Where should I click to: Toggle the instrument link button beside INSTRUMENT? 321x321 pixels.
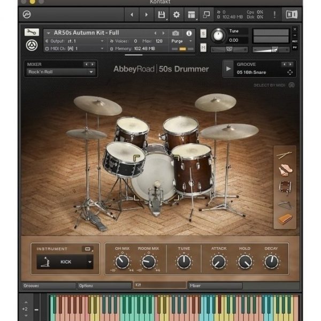(x=88, y=249)
